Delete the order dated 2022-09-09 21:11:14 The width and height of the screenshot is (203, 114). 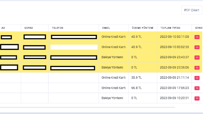tap(197, 78)
